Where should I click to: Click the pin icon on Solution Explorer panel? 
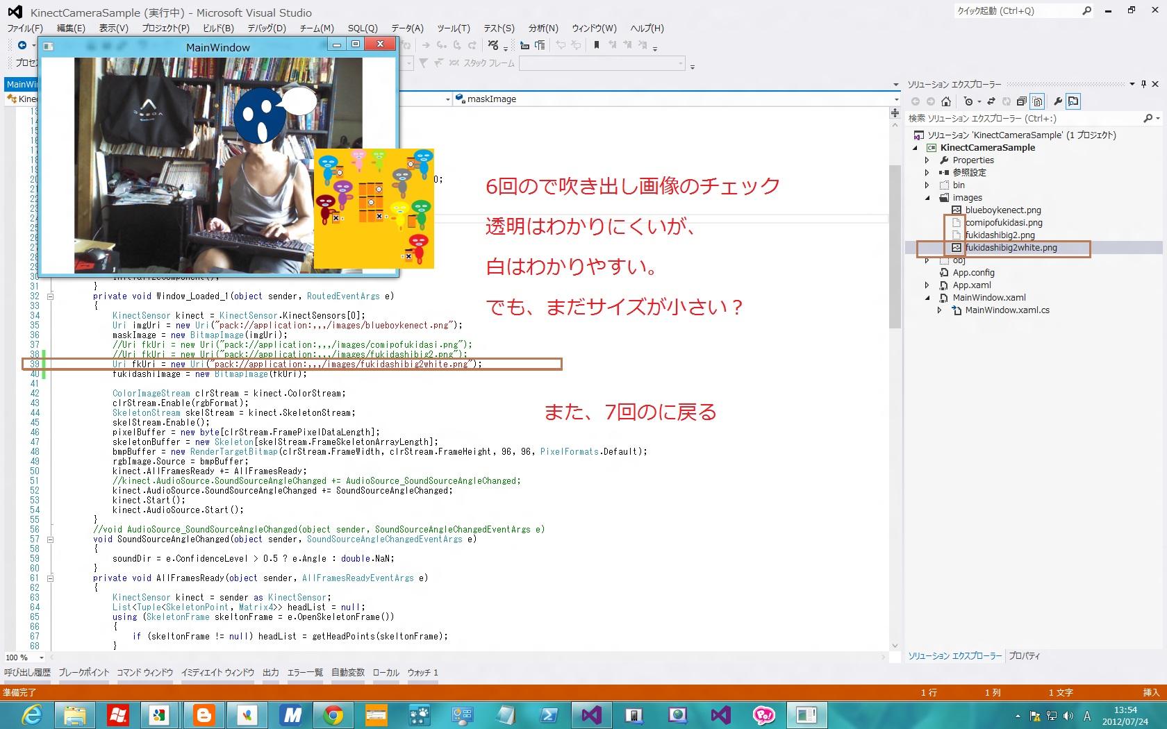tap(1143, 84)
